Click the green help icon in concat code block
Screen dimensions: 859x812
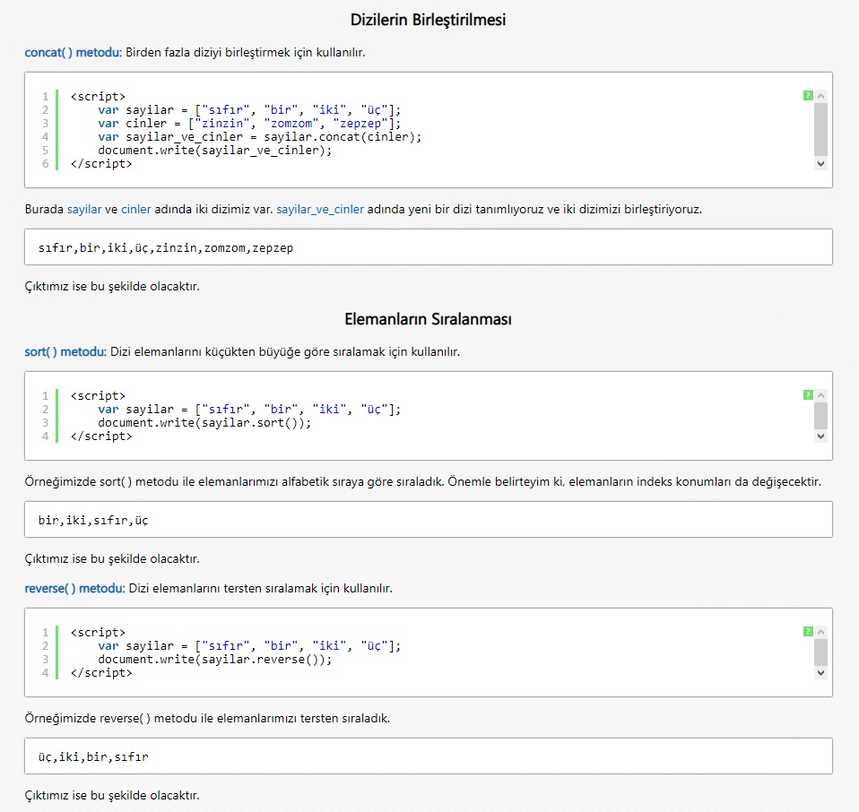tap(808, 96)
